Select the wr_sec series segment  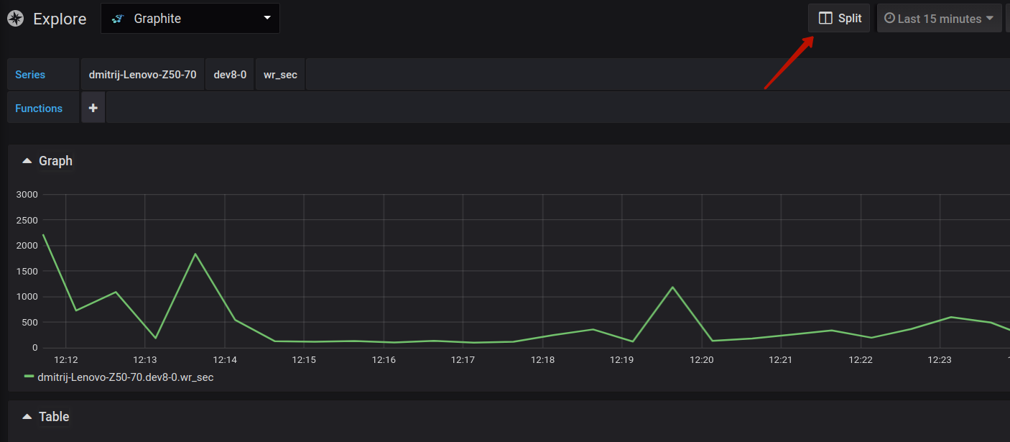280,75
